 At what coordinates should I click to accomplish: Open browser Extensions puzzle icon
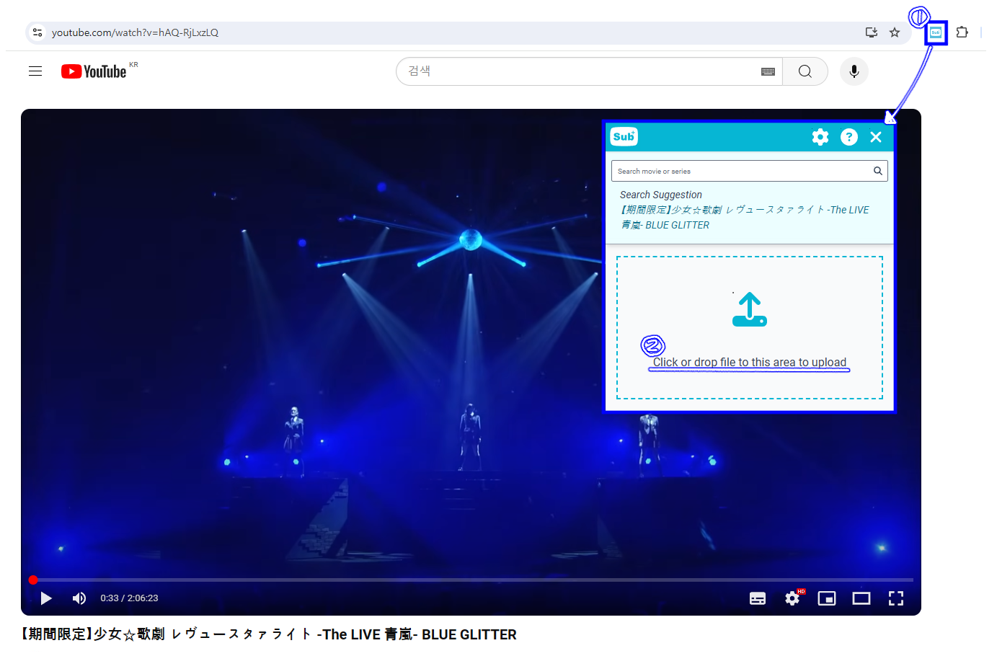pos(962,32)
